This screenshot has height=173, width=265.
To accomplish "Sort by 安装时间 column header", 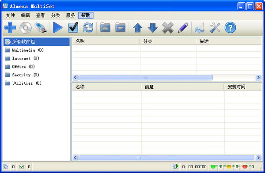I will pos(243,87).
